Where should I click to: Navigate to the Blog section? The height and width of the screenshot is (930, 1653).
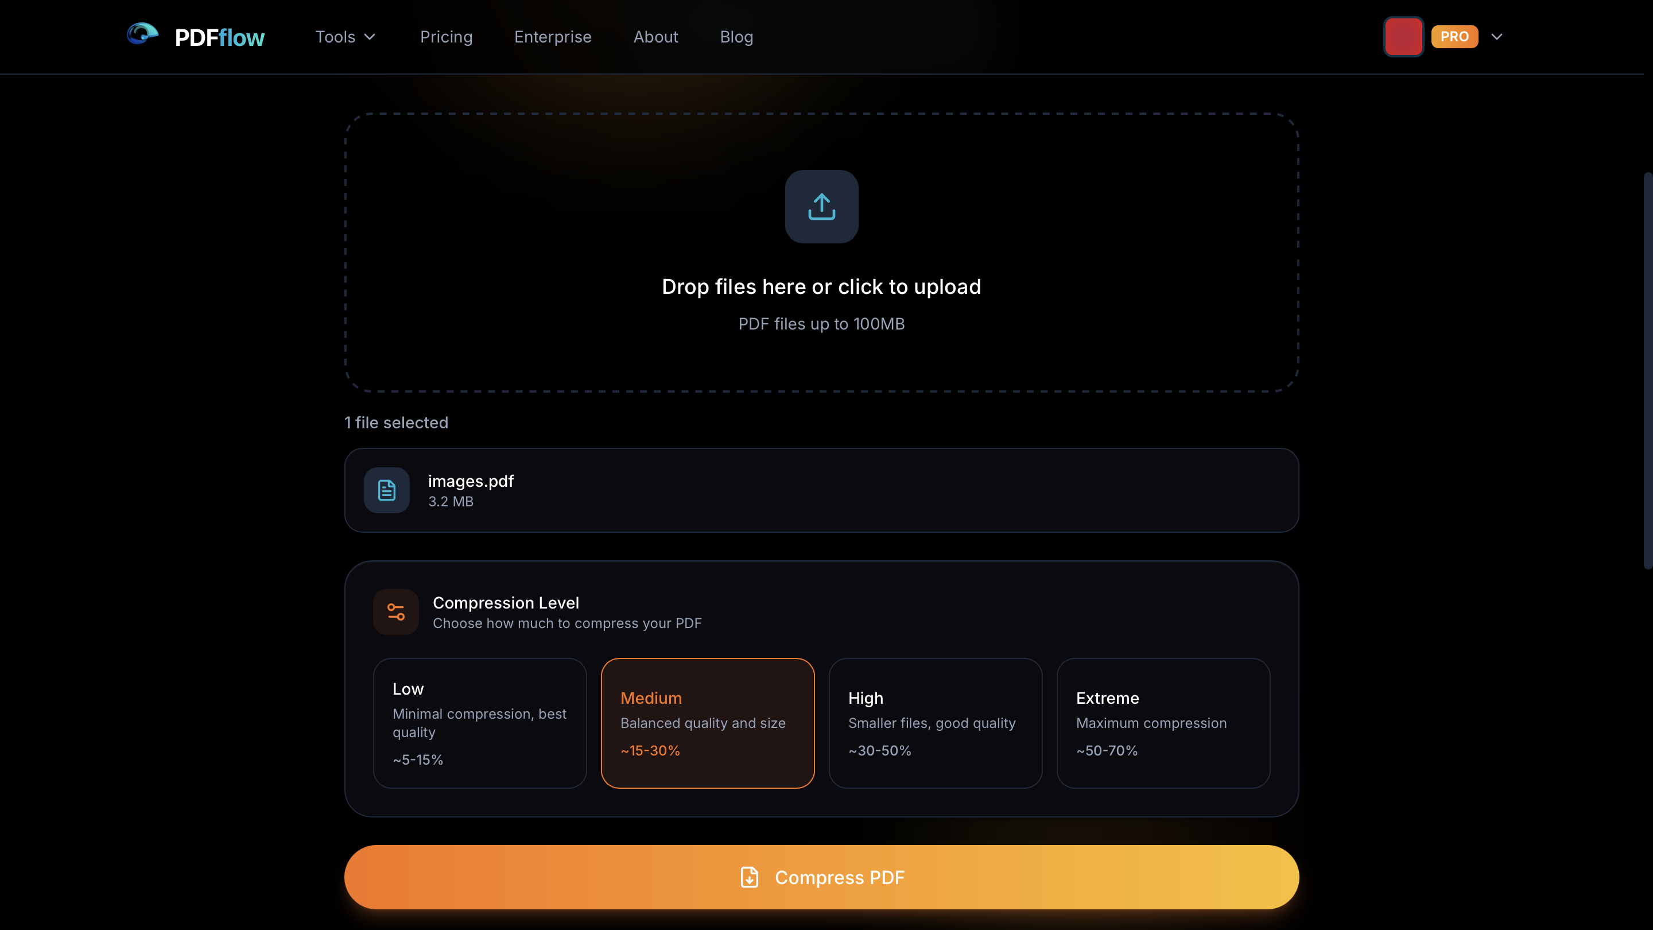tap(736, 37)
